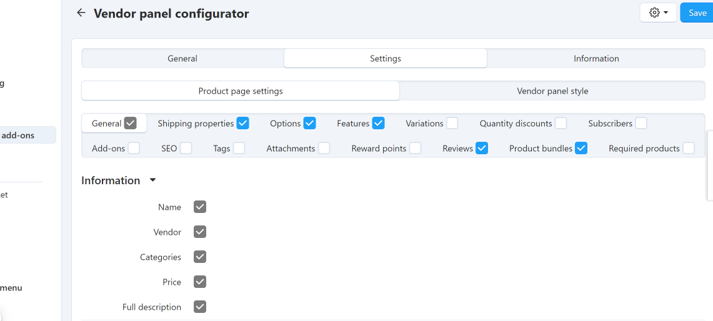Open the Shipping properties sub-tab label
713x321 pixels.
[196, 123]
